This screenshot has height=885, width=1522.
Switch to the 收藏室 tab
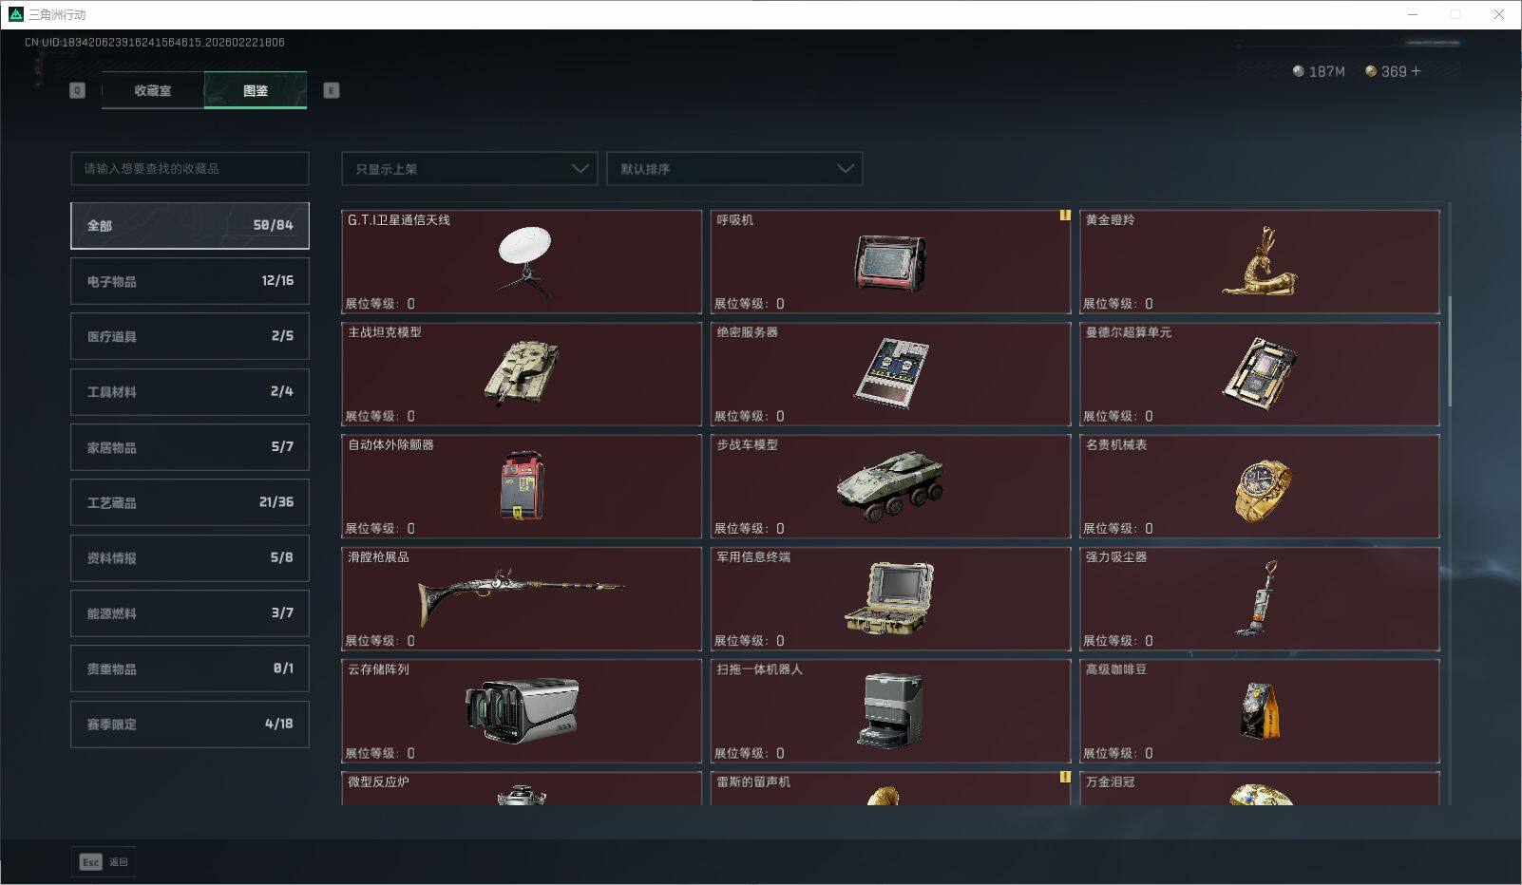tap(151, 90)
